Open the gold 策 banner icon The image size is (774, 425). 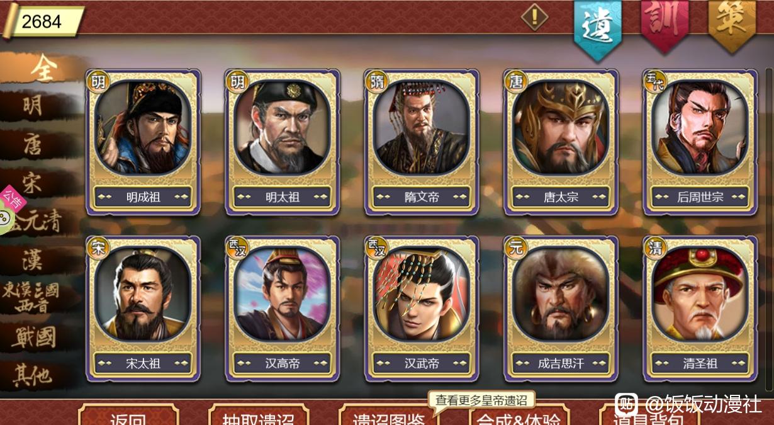coord(732,23)
